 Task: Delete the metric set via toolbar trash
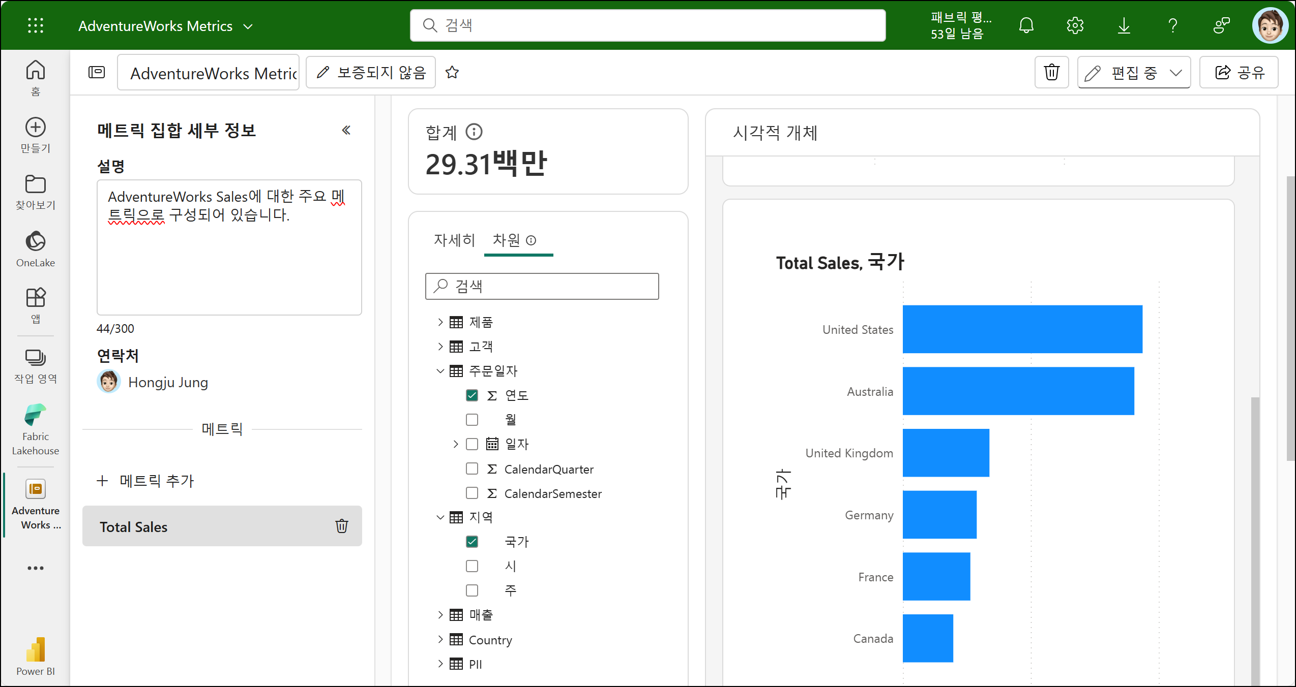click(1052, 72)
